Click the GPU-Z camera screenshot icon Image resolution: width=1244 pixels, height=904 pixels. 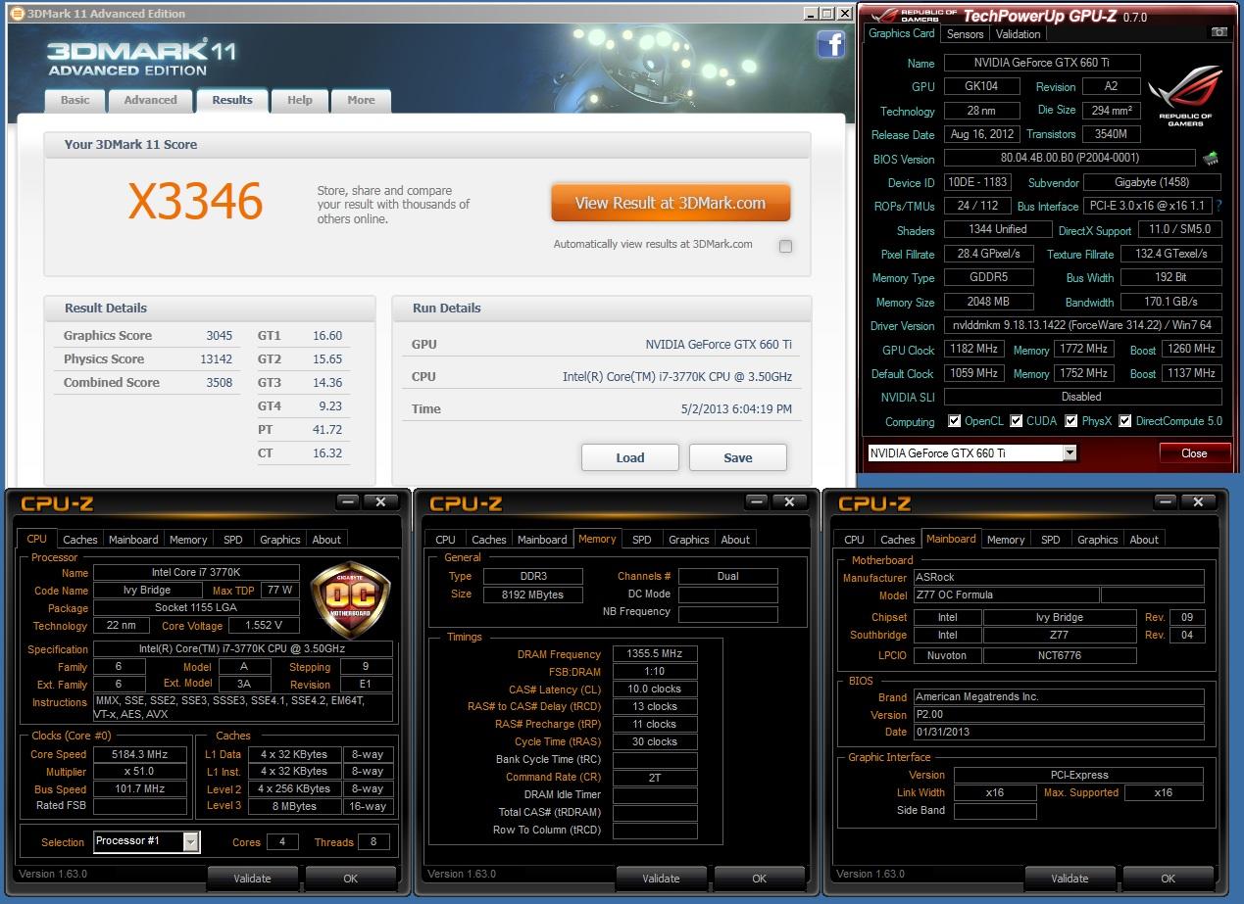(1219, 32)
